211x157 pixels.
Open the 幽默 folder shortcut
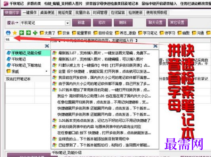(x=184, y=33)
